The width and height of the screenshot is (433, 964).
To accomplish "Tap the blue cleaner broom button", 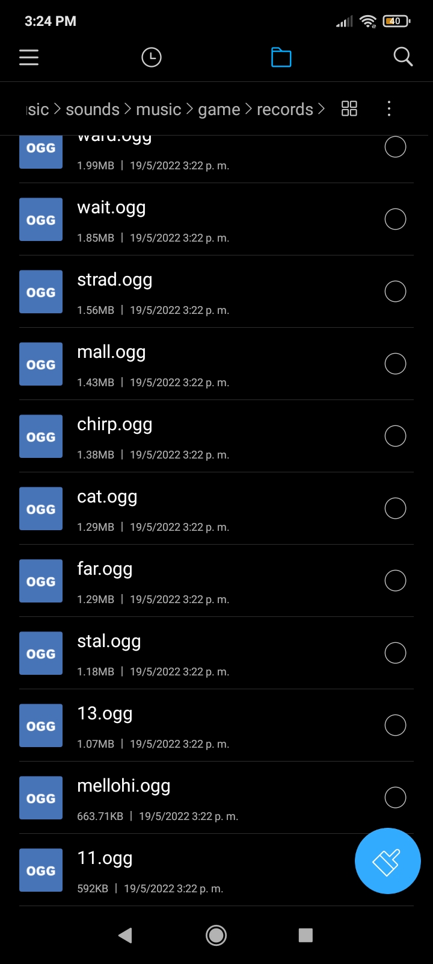I will [387, 861].
